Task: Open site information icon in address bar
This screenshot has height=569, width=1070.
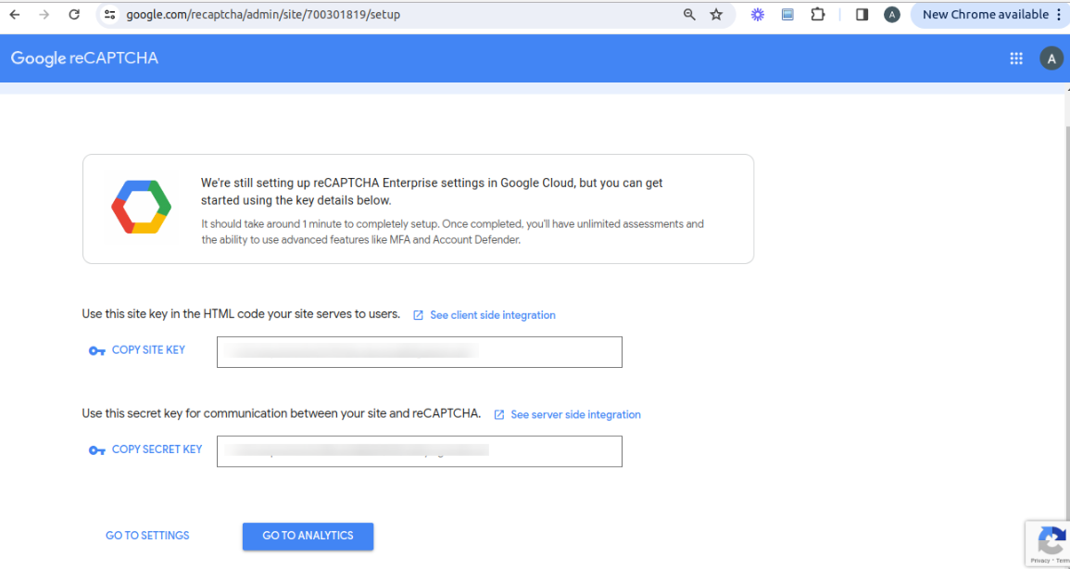Action: [109, 15]
